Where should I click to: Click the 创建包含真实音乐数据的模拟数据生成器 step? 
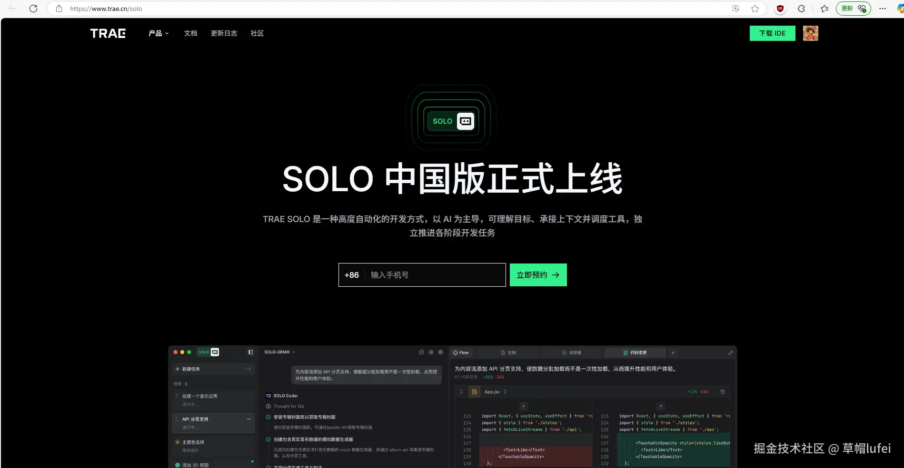click(313, 439)
